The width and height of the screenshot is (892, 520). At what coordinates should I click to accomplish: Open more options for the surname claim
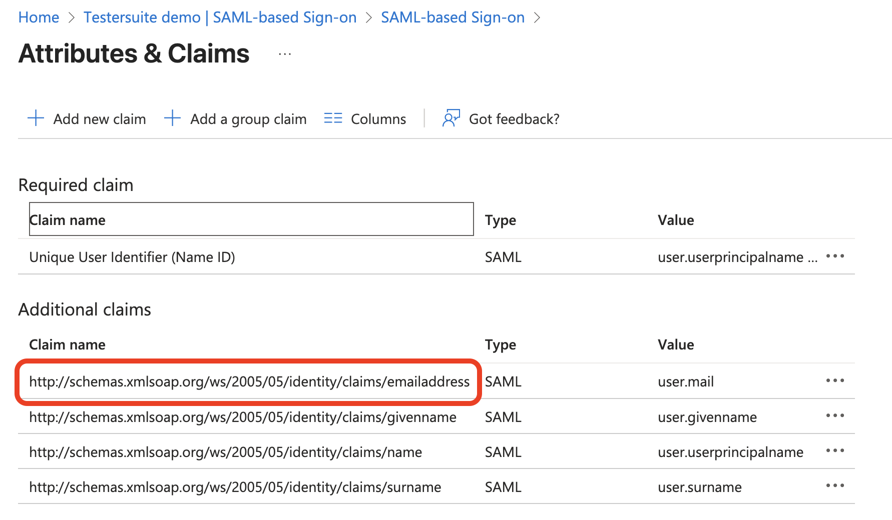tap(835, 486)
